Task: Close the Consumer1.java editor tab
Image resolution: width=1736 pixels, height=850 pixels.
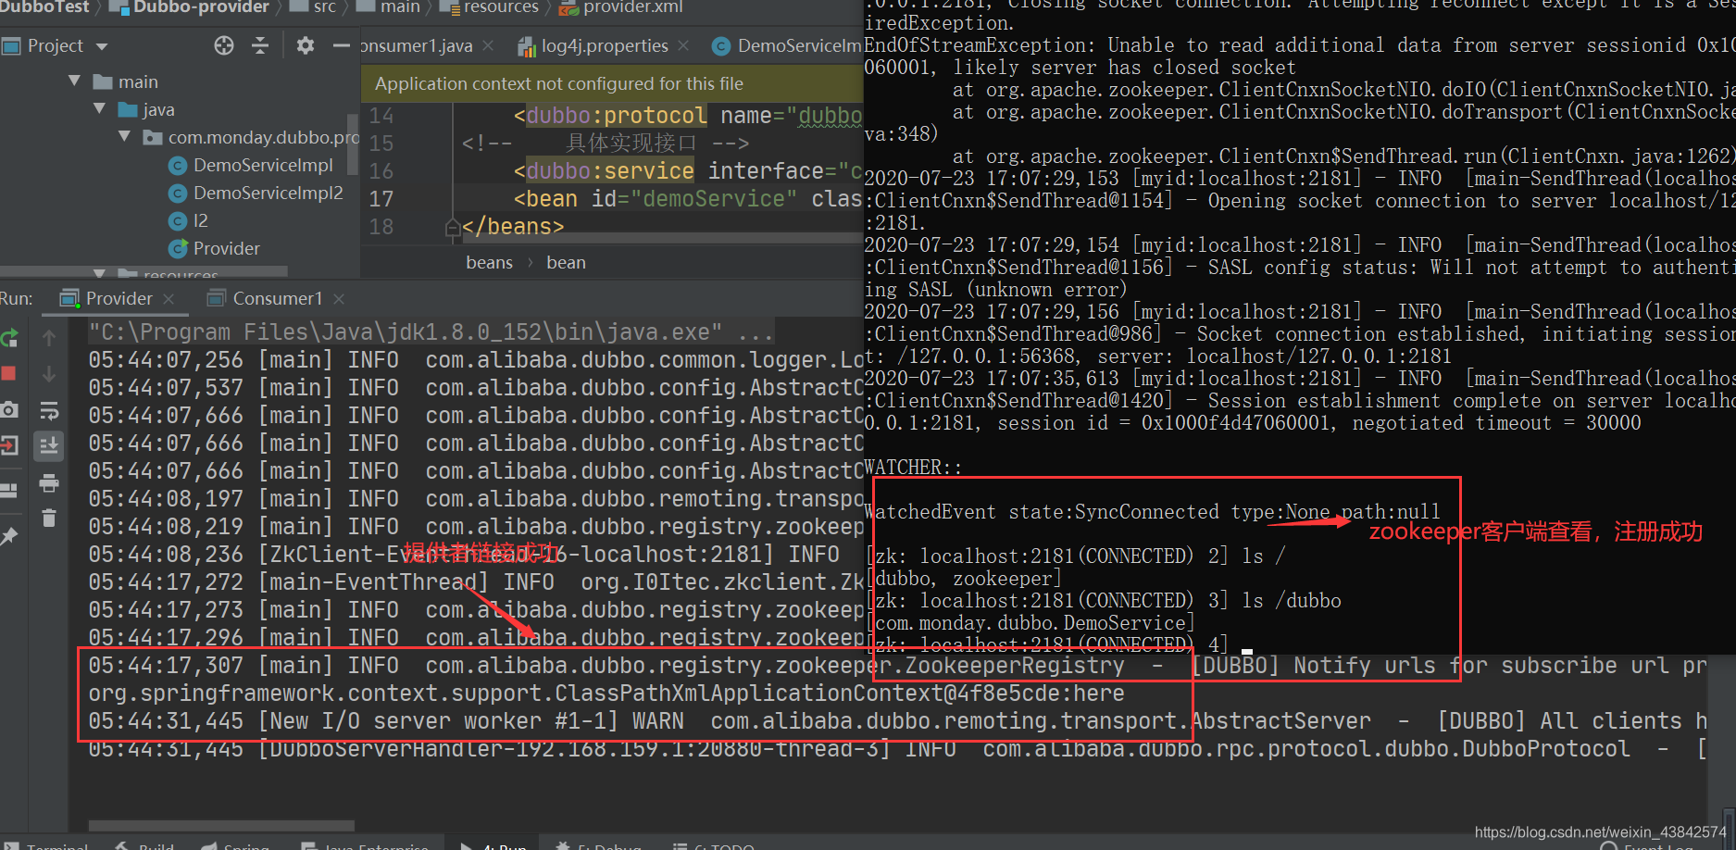Action: pyautogui.click(x=488, y=45)
